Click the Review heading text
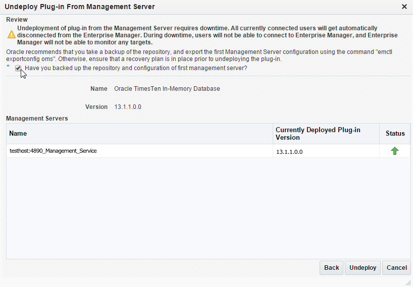This screenshot has height=287, width=413. [17, 20]
